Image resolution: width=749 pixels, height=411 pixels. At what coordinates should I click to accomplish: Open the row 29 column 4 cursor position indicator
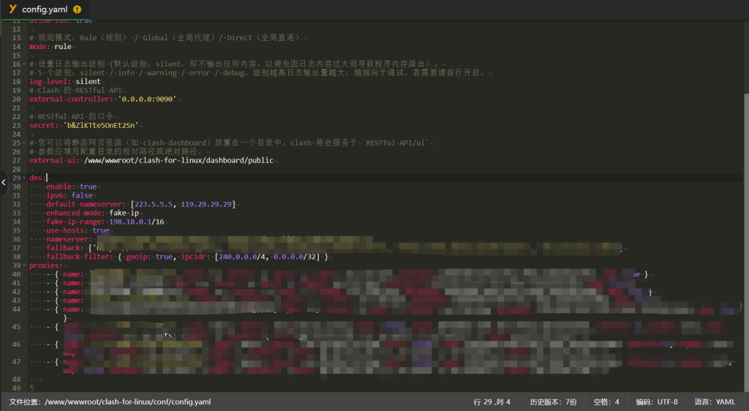click(x=492, y=402)
